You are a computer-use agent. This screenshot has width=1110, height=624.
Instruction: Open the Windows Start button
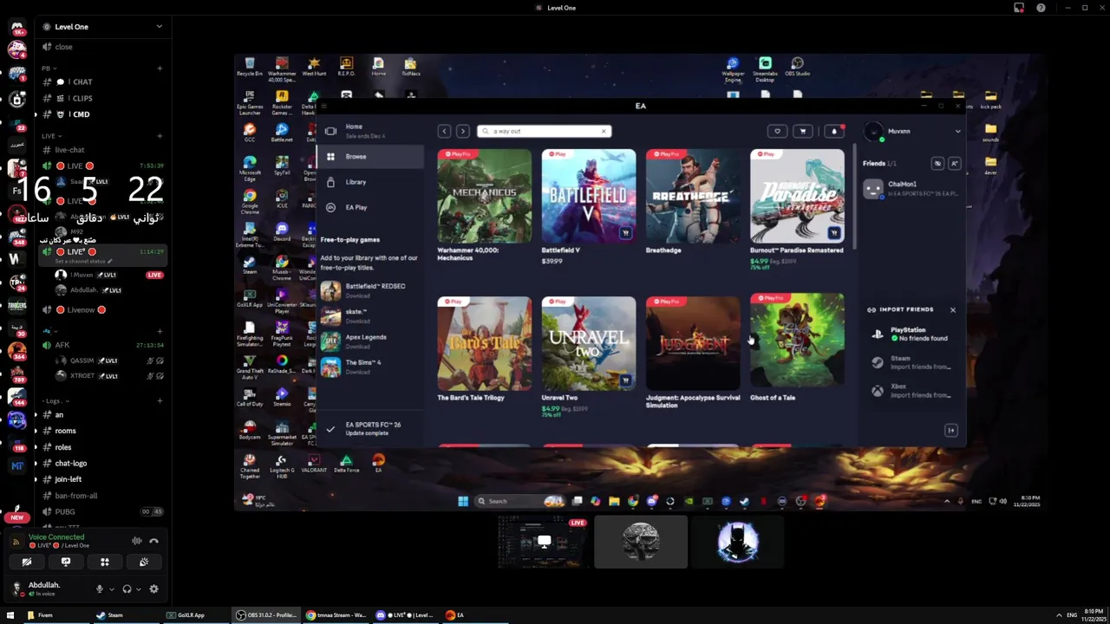(10, 615)
